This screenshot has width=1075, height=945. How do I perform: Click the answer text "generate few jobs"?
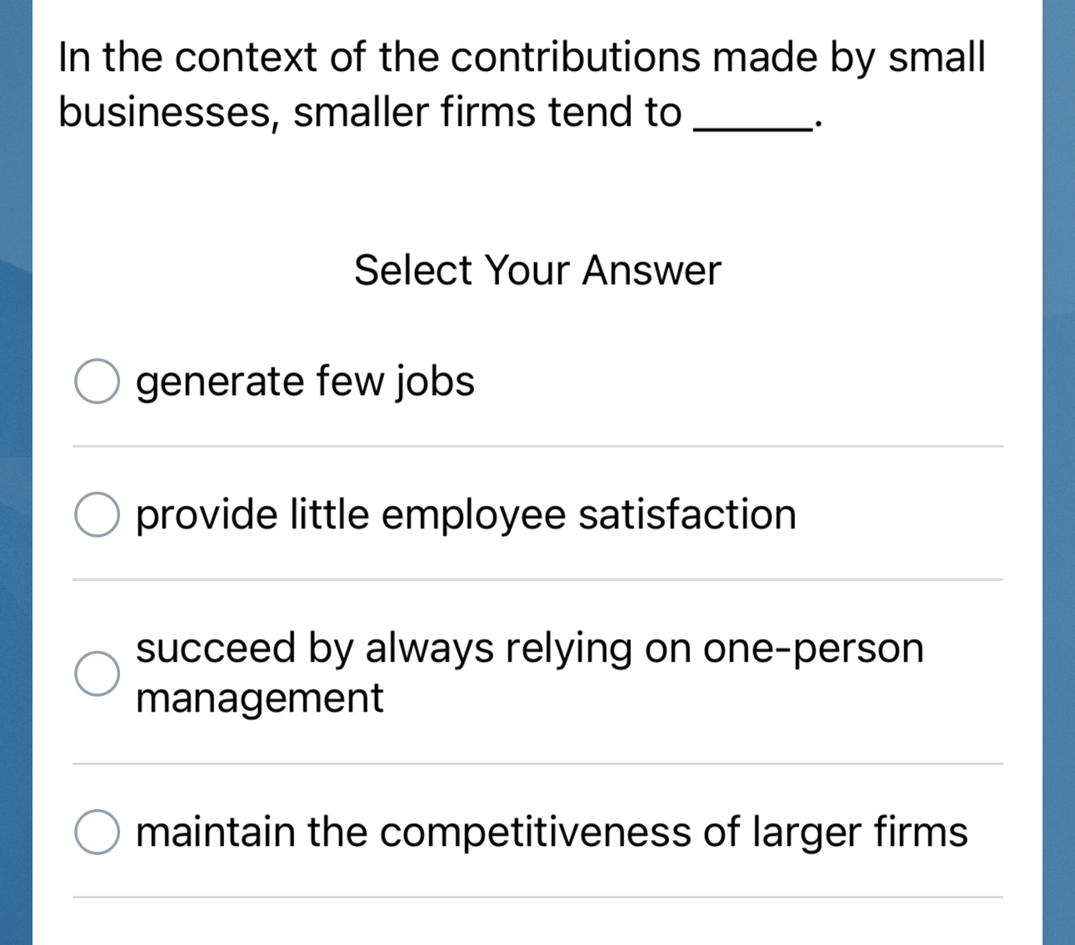click(305, 382)
